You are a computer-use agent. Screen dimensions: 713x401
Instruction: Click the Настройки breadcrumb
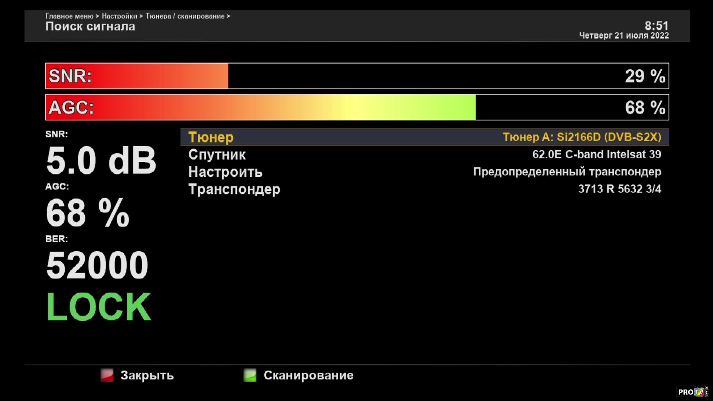(x=119, y=16)
